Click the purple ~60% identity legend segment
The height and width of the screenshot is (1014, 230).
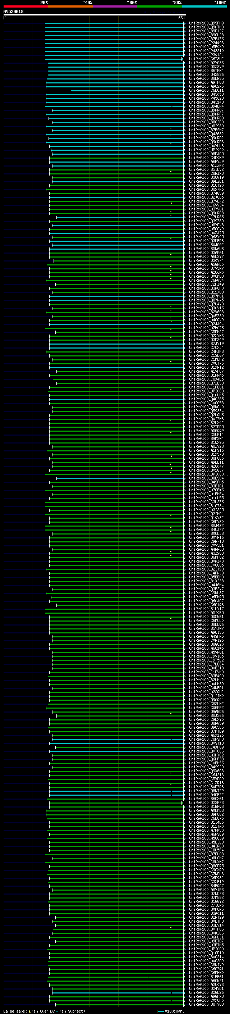(115, 6)
